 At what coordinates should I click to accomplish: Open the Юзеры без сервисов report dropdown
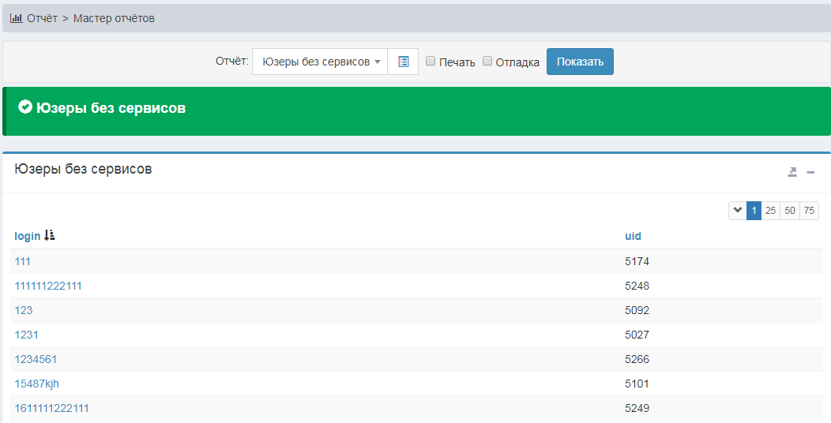(x=320, y=62)
